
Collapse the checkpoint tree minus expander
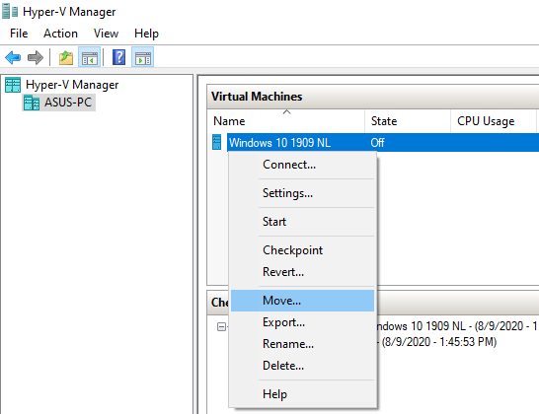tap(221, 326)
